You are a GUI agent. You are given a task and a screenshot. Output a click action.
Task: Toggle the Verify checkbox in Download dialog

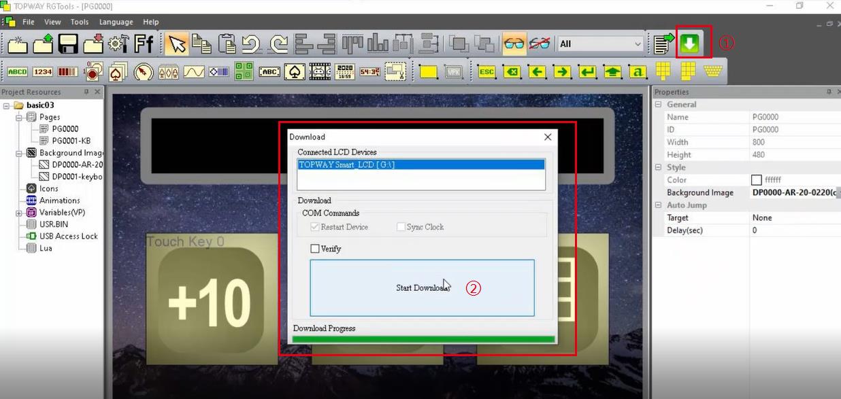315,249
